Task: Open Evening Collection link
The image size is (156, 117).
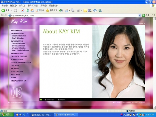Action: [x=18, y=46]
